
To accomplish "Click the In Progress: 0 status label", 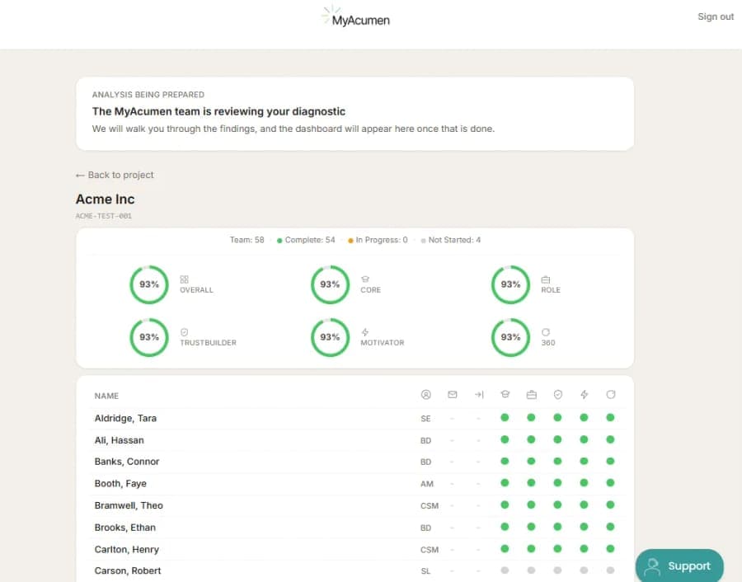I will 378,240.
